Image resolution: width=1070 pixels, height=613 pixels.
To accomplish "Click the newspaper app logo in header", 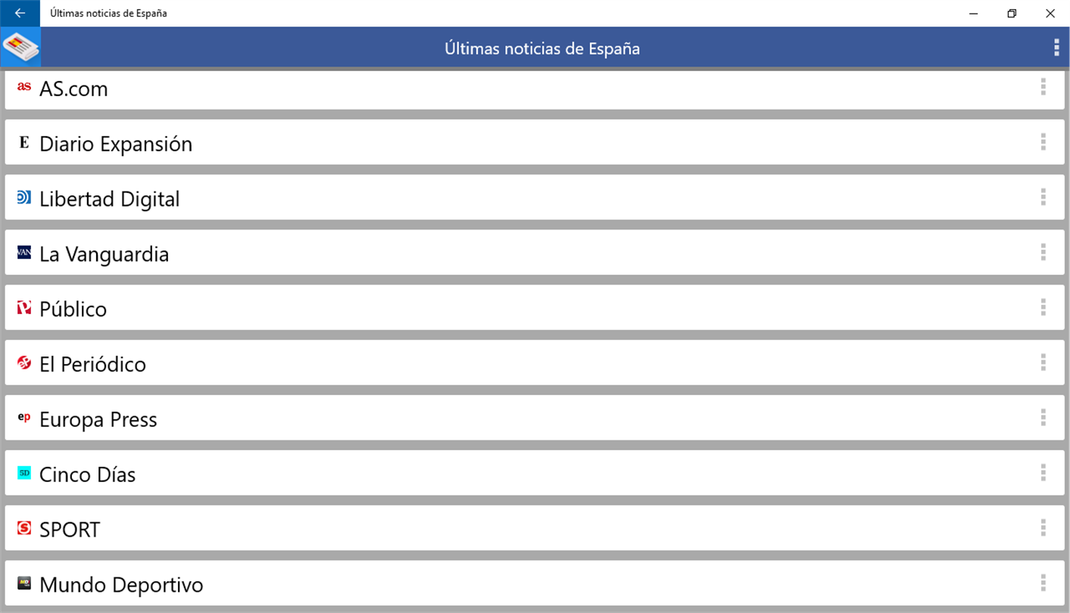I will click(20, 47).
